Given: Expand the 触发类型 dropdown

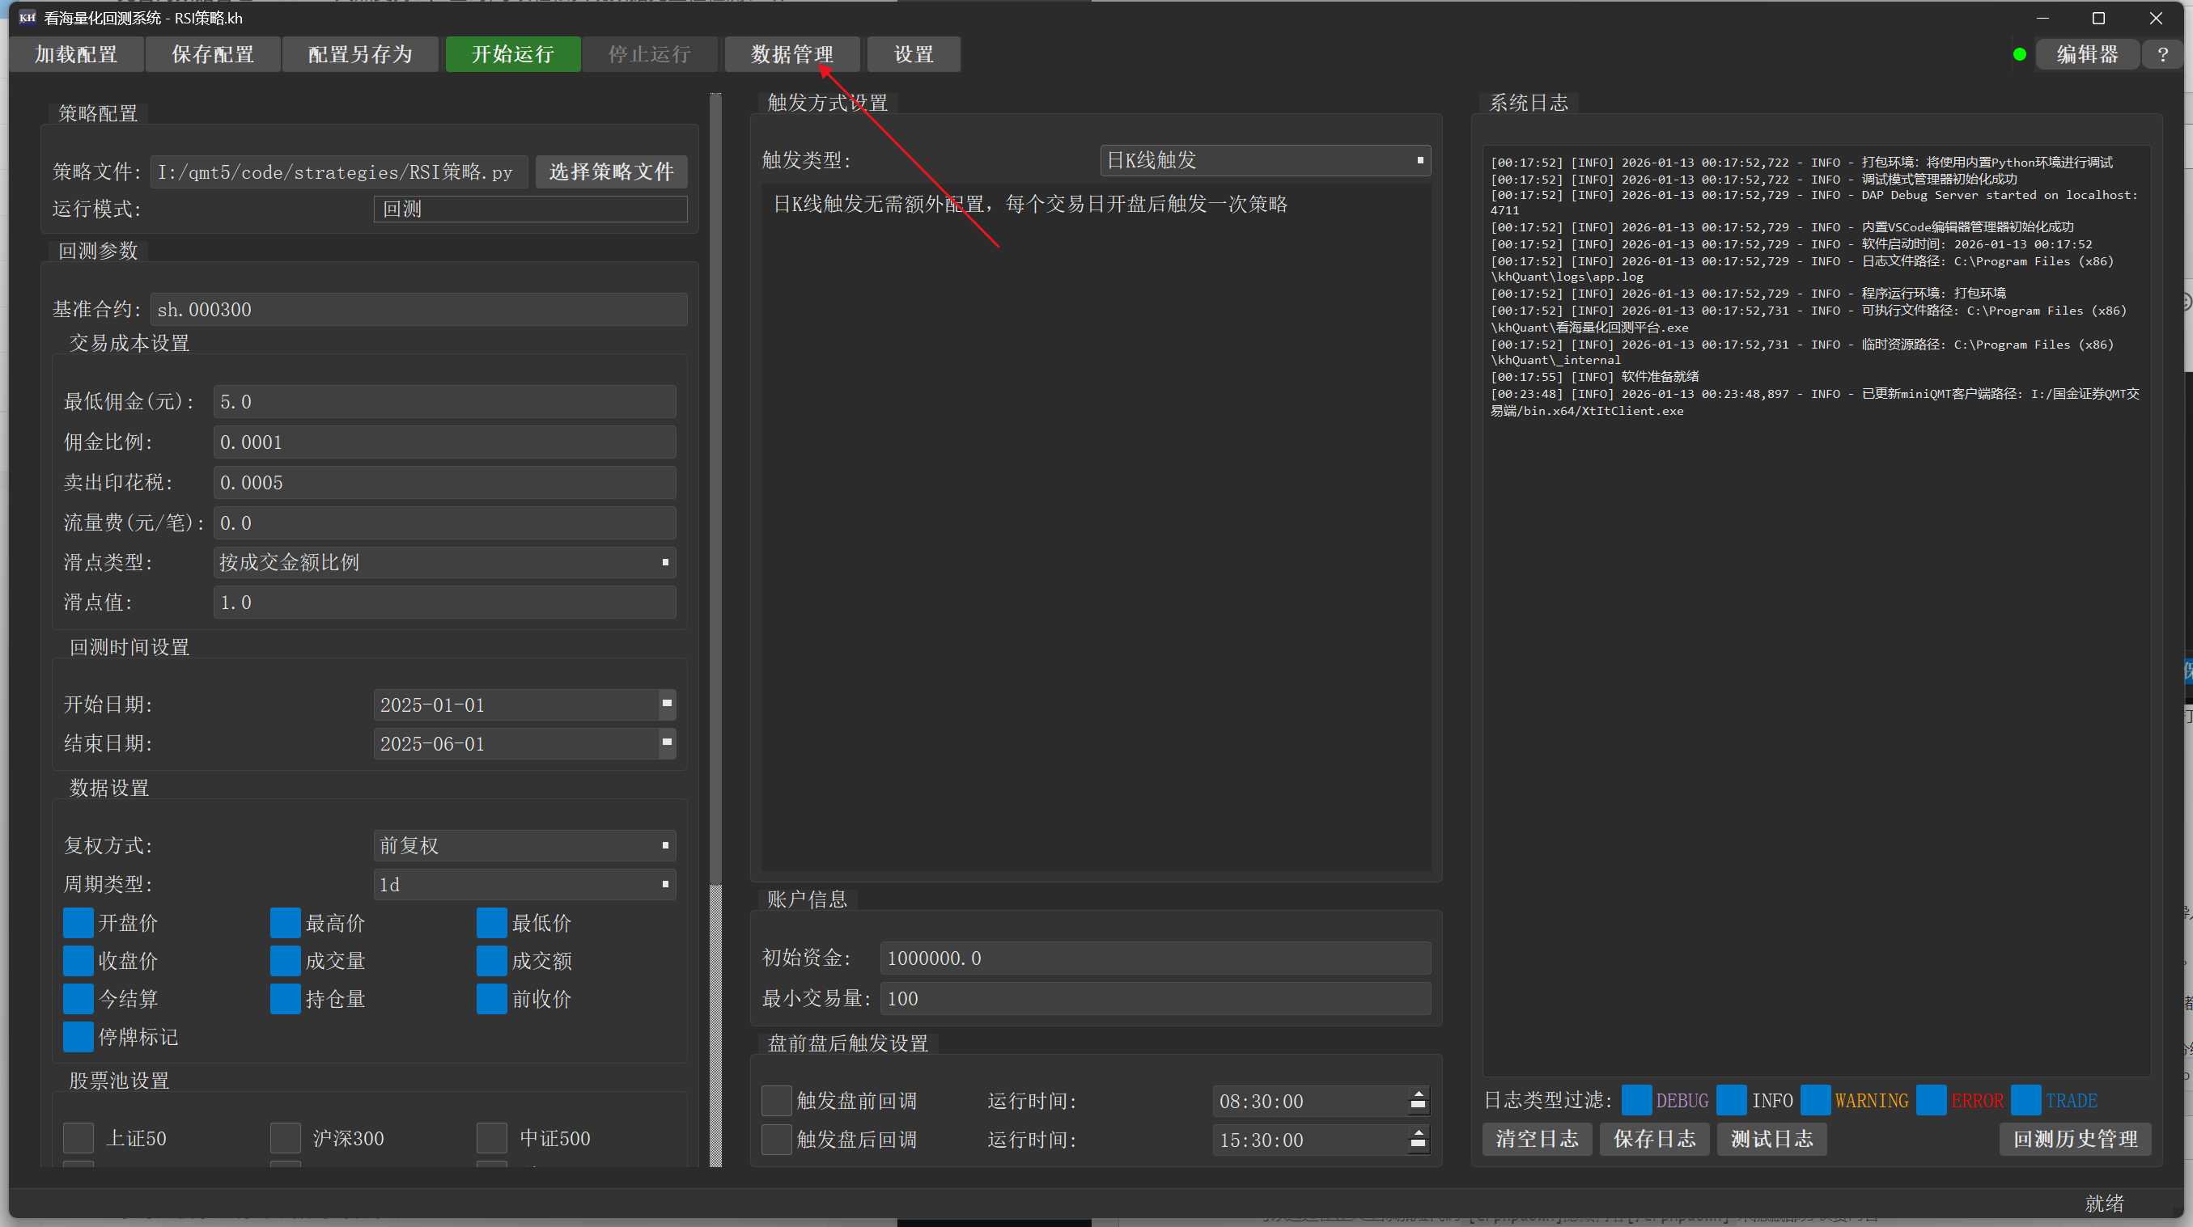Looking at the screenshot, I should point(1264,160).
